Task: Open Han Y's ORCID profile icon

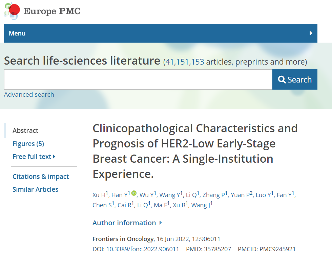Action: click(x=134, y=193)
